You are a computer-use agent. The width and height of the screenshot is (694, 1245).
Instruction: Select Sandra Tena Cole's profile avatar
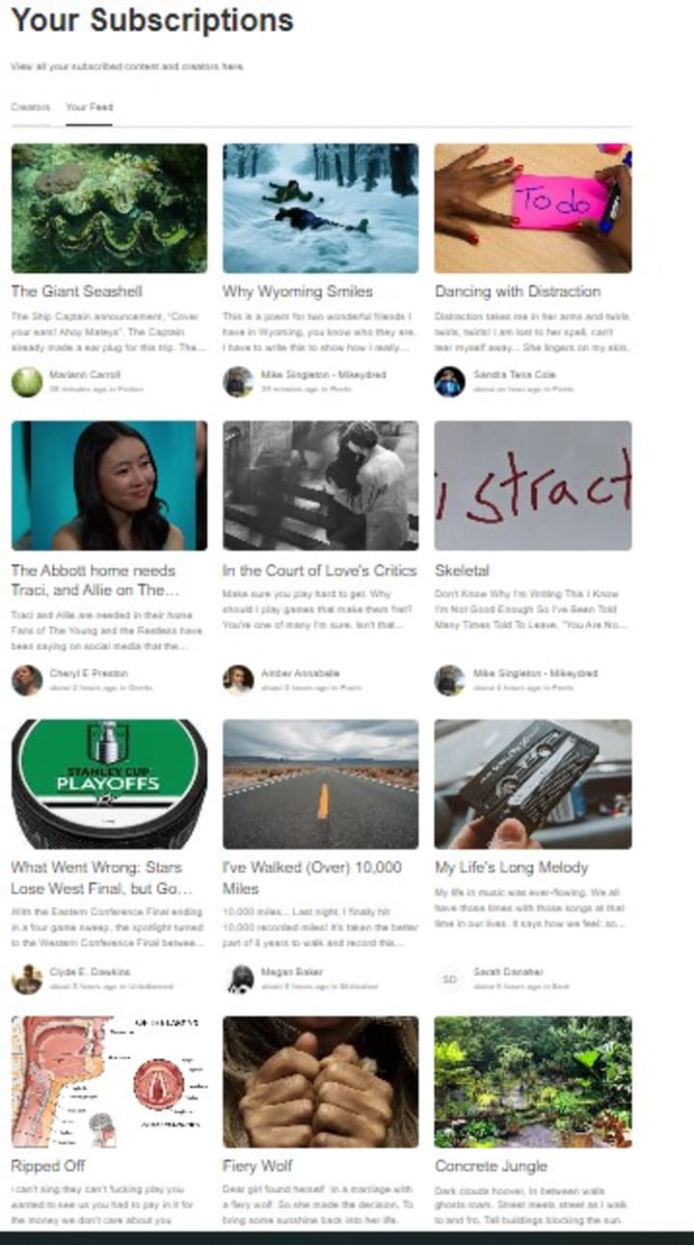(449, 382)
